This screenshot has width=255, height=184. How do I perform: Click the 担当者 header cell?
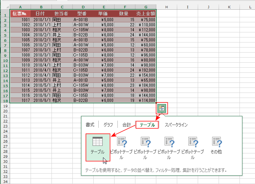click(62, 14)
